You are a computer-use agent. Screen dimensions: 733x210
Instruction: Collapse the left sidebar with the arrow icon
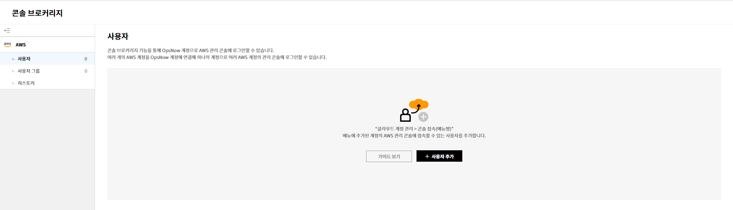7,30
